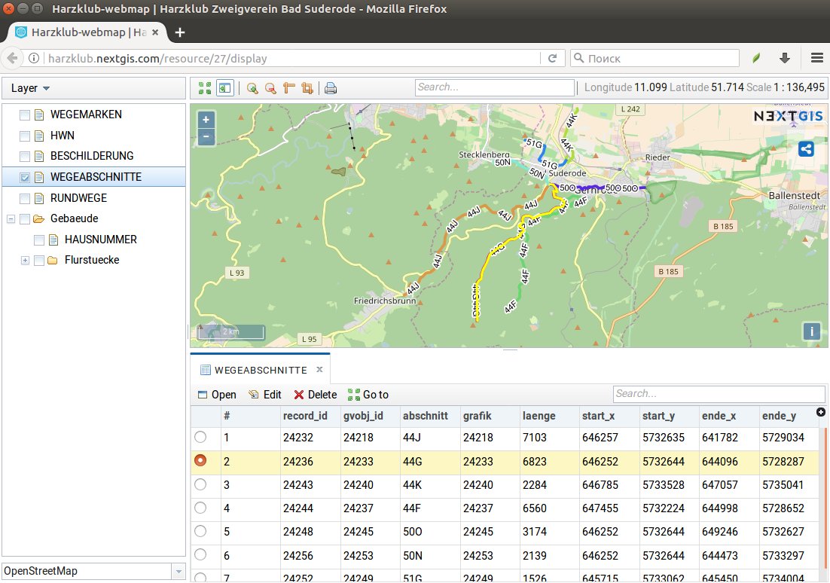Viewport: 830px width, 583px height.
Task: Select the radio button for row 5
Action: pos(200,532)
